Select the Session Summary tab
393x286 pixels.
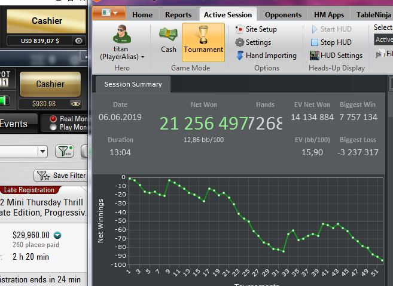tap(133, 85)
